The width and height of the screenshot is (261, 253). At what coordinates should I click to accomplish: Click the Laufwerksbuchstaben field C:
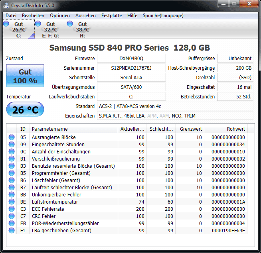pyautogui.click(x=131, y=96)
